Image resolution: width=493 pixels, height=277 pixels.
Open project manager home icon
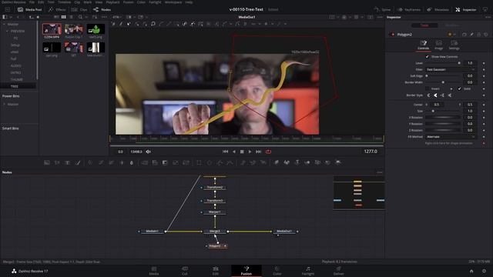click(x=471, y=271)
